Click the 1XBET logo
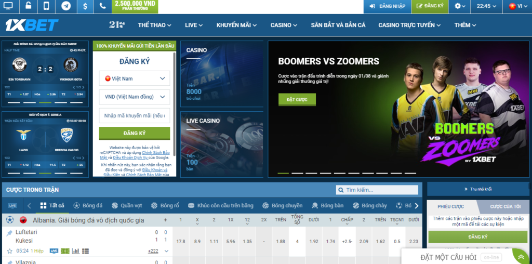 tap(32, 25)
